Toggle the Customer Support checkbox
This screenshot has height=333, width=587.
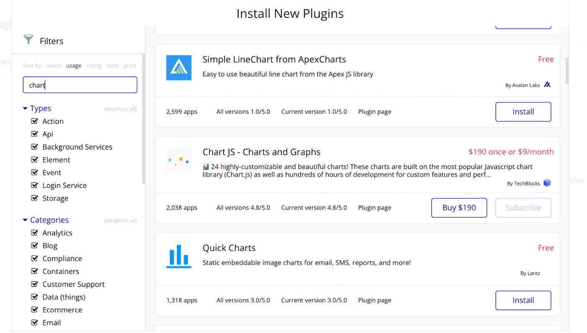coord(35,284)
